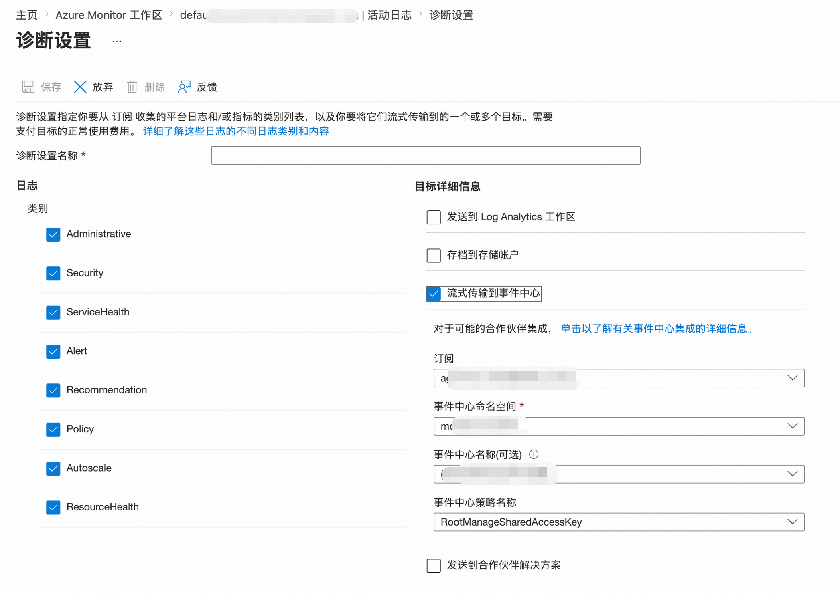This screenshot has height=593, width=840.
Task: Navigate to Azure Monitor 工作区 breadcrumb
Action: click(109, 15)
